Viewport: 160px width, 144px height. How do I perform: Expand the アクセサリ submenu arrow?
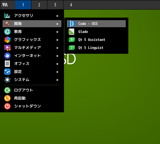58,16
